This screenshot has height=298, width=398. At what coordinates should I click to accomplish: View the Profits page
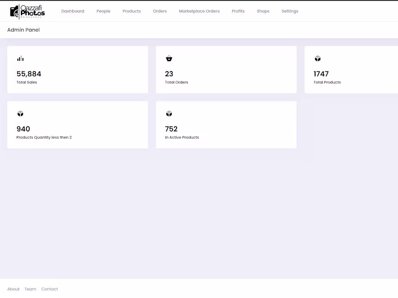click(238, 11)
